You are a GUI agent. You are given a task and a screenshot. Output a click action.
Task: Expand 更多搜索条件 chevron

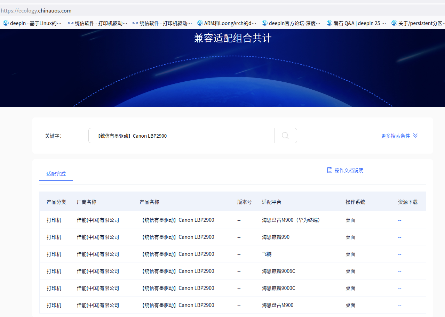tap(415, 136)
